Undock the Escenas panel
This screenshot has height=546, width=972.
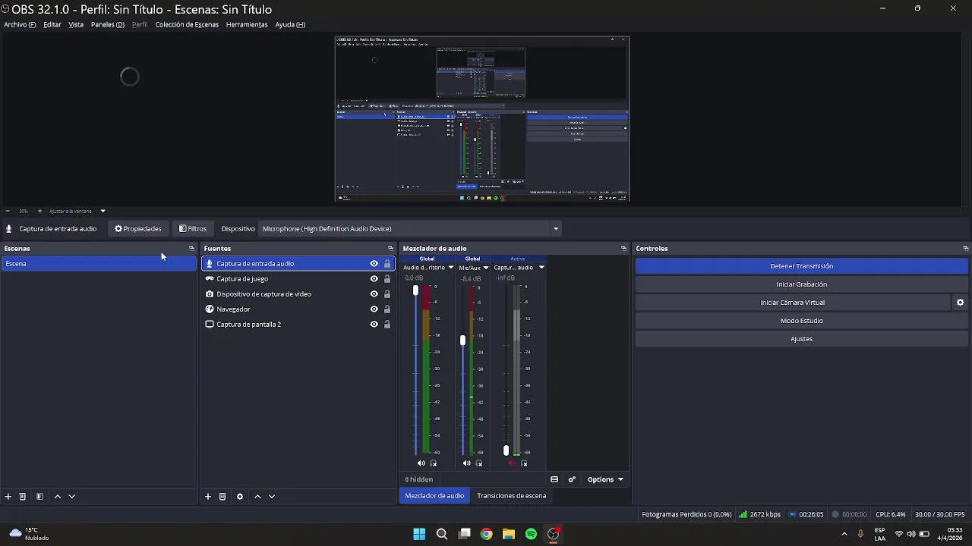(191, 249)
